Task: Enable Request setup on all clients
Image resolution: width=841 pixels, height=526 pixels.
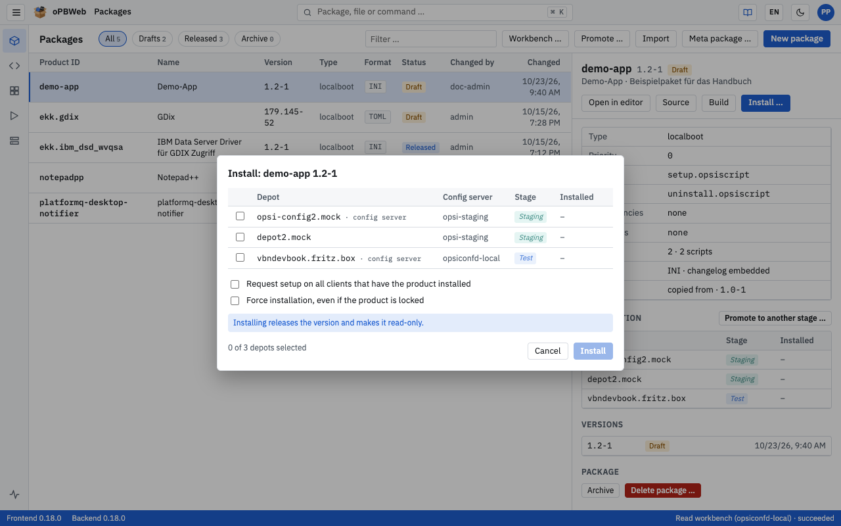Action: pos(235,284)
